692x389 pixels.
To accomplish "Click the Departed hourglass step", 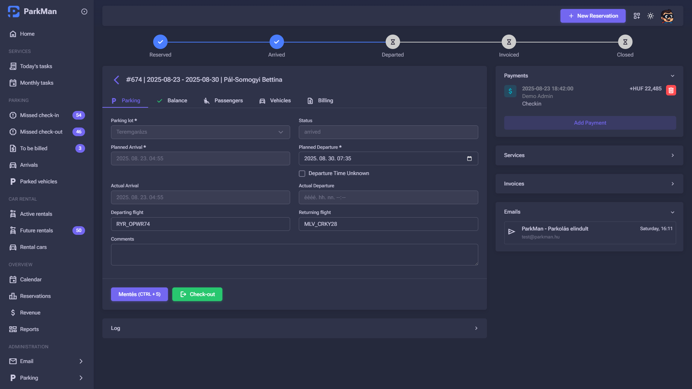I will pos(393,42).
